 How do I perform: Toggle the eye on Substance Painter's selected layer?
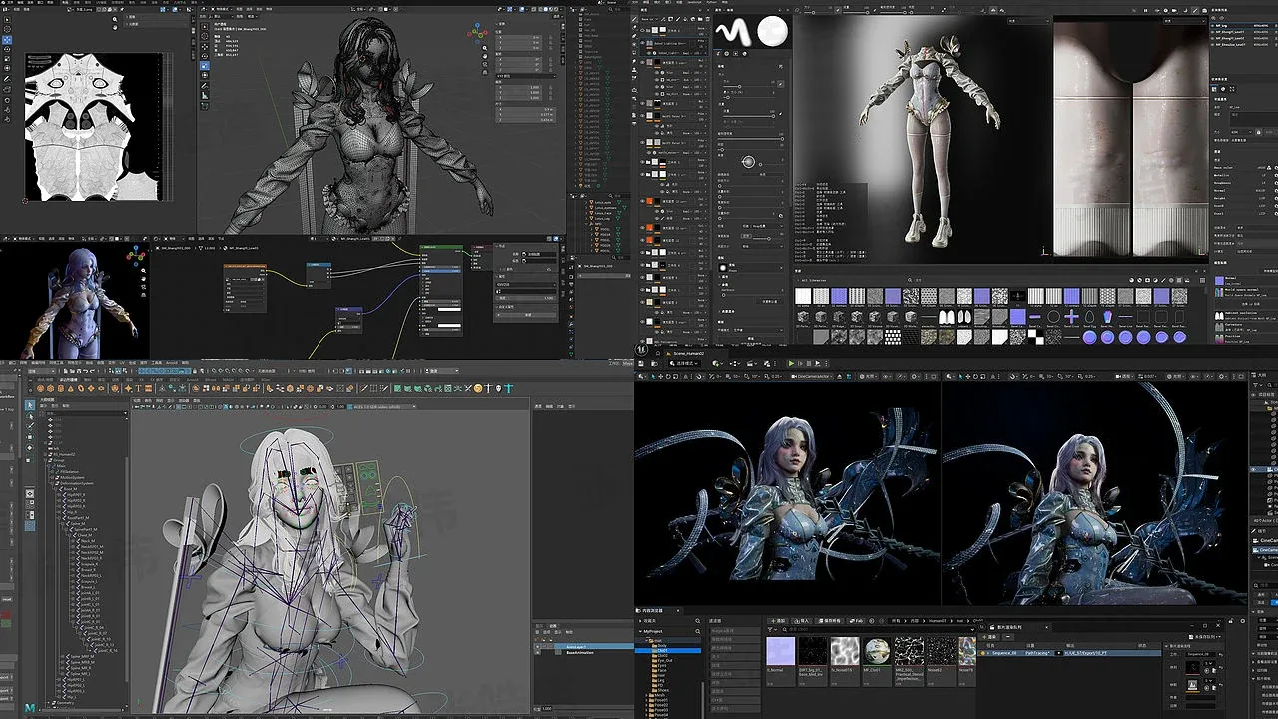click(644, 45)
